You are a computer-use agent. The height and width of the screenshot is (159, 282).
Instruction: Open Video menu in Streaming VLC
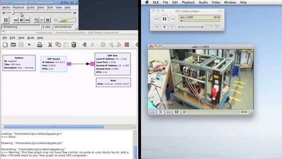click(x=41, y=8)
